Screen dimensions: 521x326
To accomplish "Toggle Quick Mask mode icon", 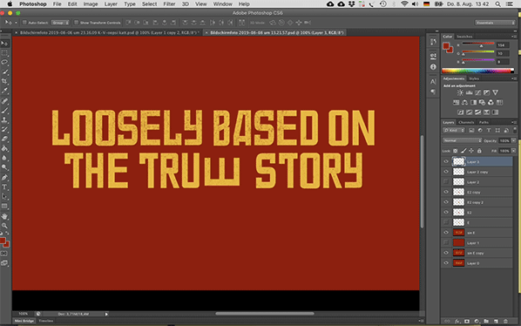I will [4, 254].
